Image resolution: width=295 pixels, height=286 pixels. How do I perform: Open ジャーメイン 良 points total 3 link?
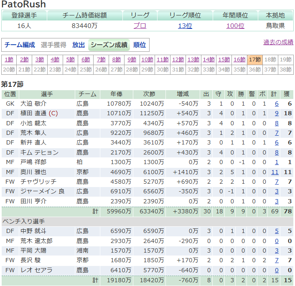tap(277, 191)
